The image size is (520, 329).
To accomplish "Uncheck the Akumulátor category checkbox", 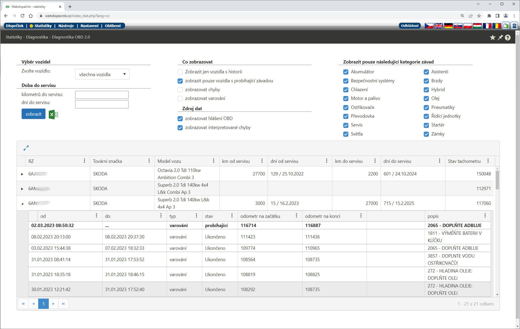I will [346, 72].
